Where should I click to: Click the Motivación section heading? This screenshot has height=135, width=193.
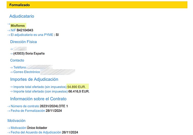16,120
